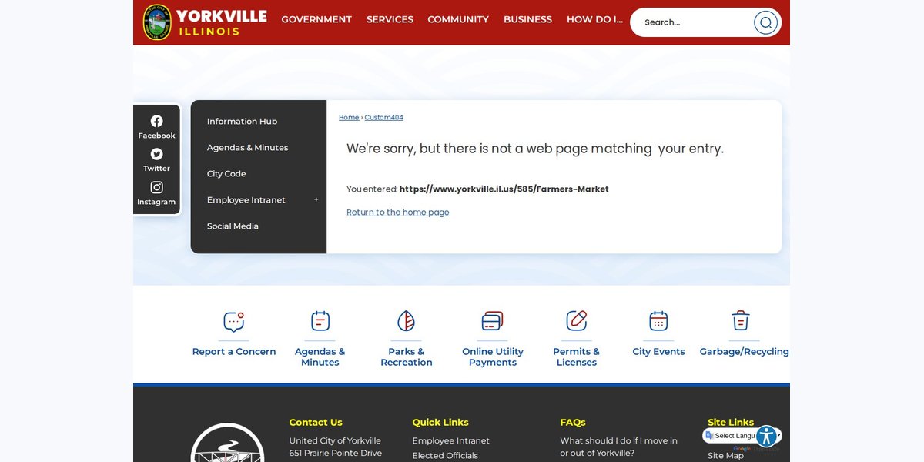Open the Twitter bird icon
This screenshot has height=462, width=924.
pos(156,154)
